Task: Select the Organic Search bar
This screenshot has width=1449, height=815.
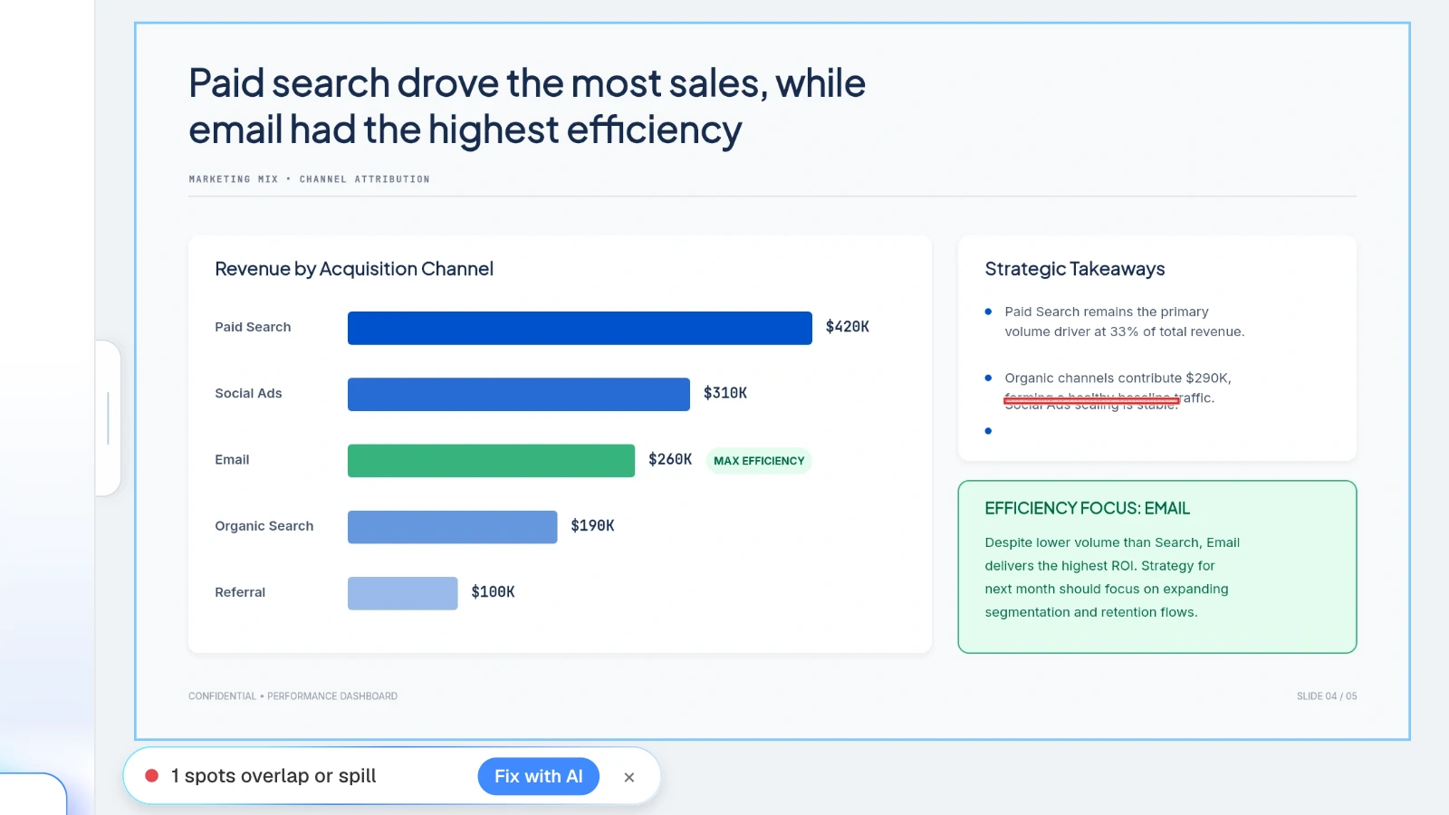Action: (452, 527)
